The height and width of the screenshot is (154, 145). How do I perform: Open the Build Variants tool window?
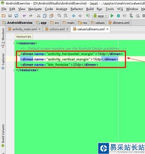pos(3,135)
